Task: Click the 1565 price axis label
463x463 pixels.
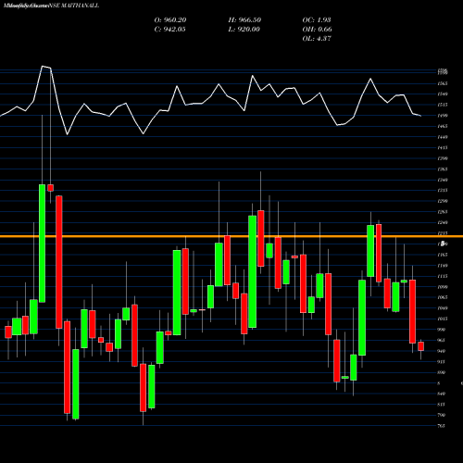Action: [x=443, y=83]
